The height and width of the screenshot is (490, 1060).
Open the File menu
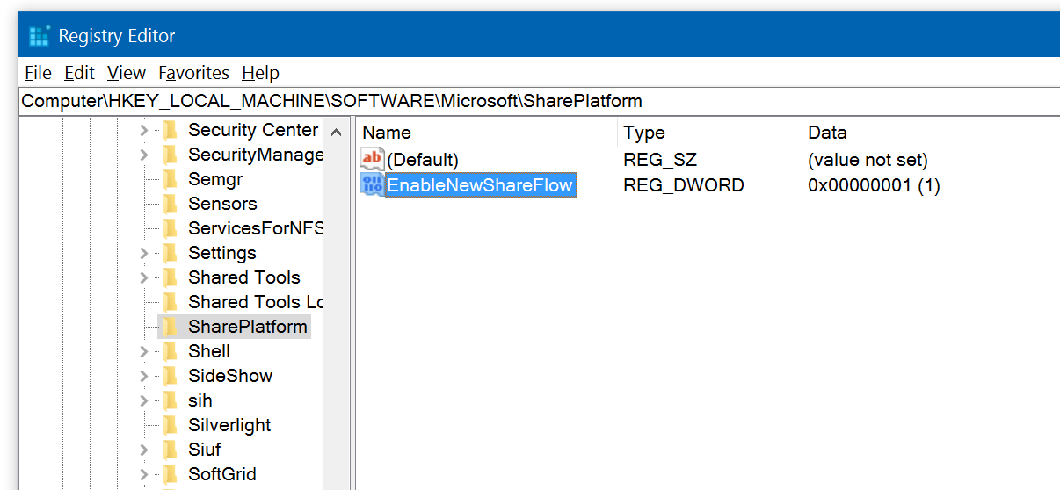click(x=38, y=73)
